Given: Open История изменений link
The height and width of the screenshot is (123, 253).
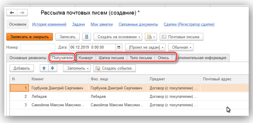Looking at the screenshot, I should [x=49, y=24].
